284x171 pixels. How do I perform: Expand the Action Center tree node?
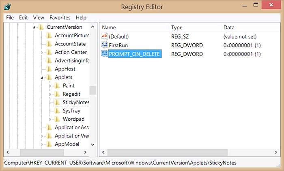42,53
